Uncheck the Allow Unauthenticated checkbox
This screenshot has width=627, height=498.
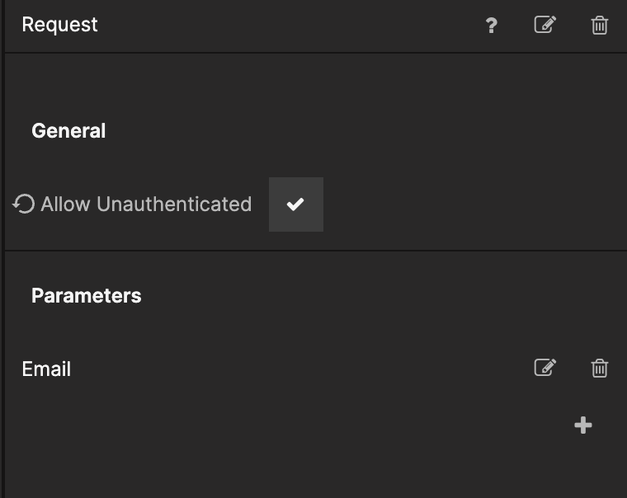[x=295, y=204]
